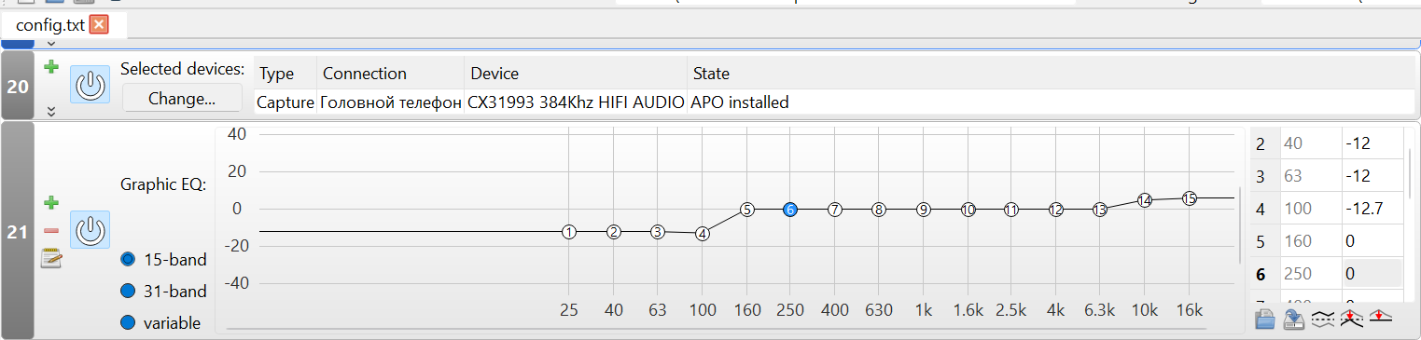Edit the gain cell -12.7 for 100 Hz

coord(1372,209)
